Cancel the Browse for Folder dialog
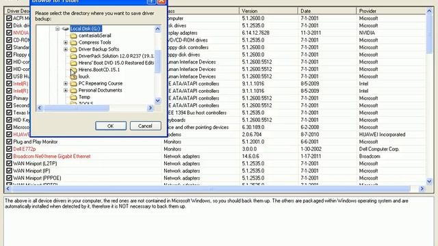 [x=145, y=126]
